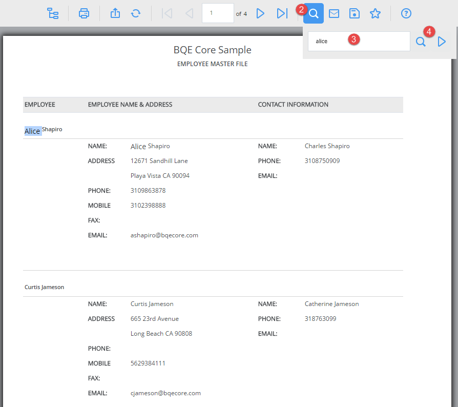This screenshot has width=458, height=407.
Task: Click contact name 'Charles Shapiro'
Action: click(327, 146)
